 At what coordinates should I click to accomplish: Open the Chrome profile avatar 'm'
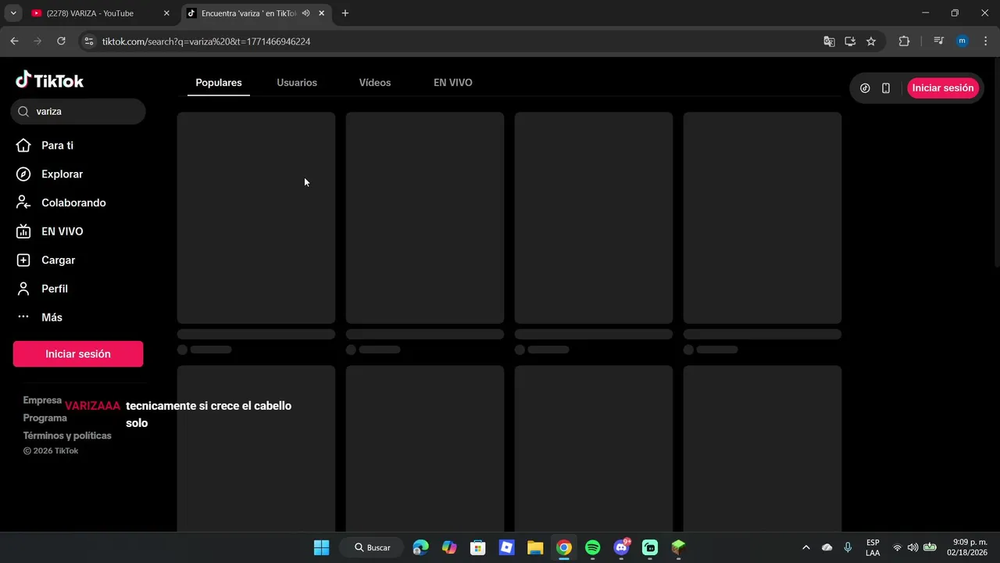(x=962, y=41)
